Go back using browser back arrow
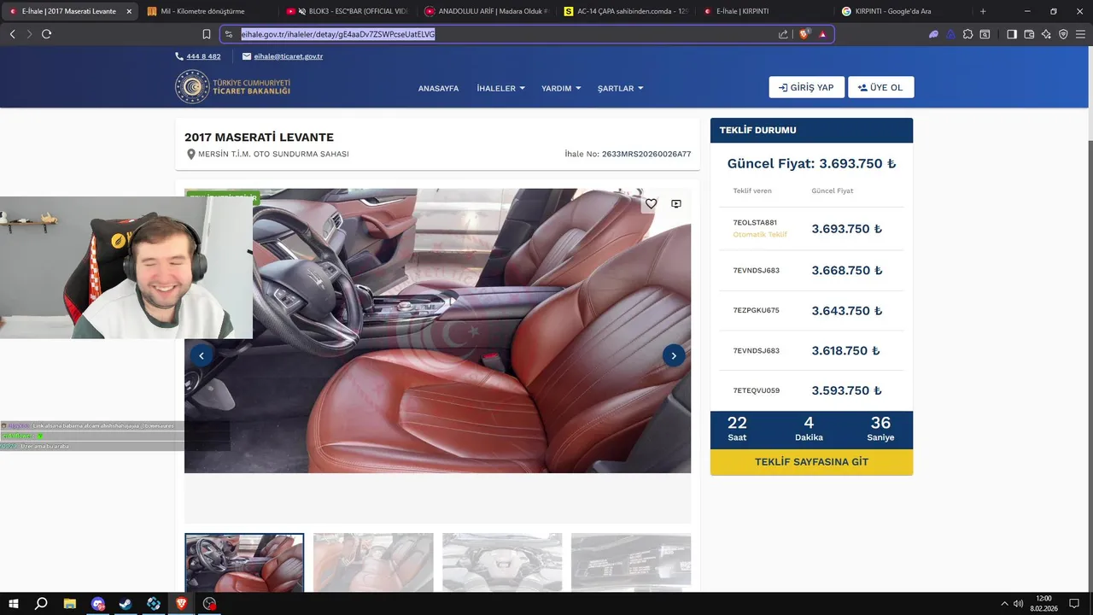 point(12,34)
